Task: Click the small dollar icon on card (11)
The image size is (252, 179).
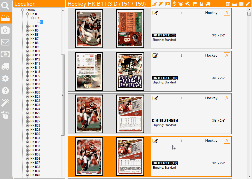Action: pos(182,98)
